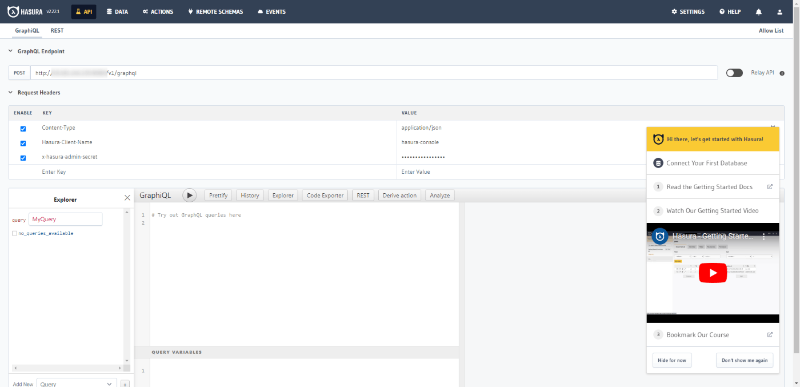Screen dimensions: 800x387
Task: Open the Code Exporter
Action: 325,196
